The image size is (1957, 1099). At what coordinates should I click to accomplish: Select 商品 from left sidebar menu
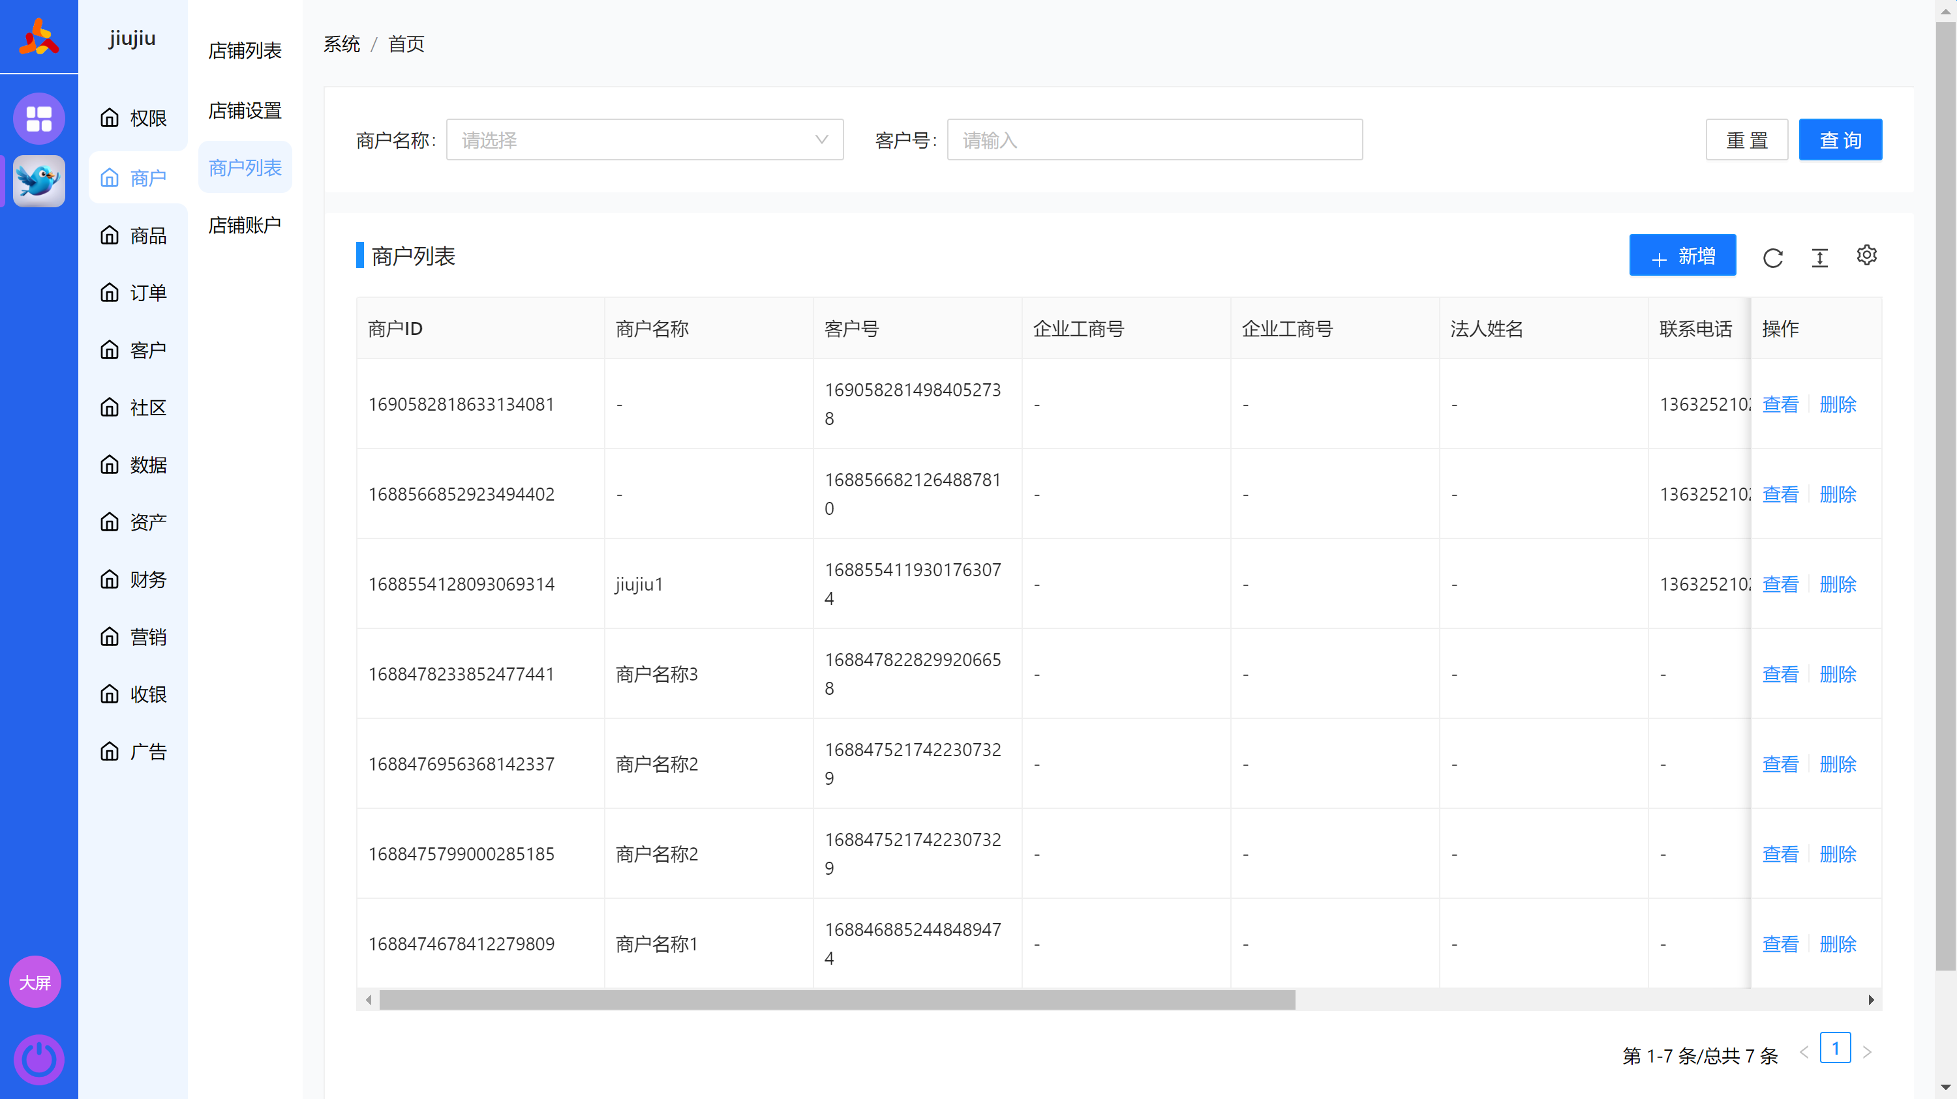coord(148,234)
